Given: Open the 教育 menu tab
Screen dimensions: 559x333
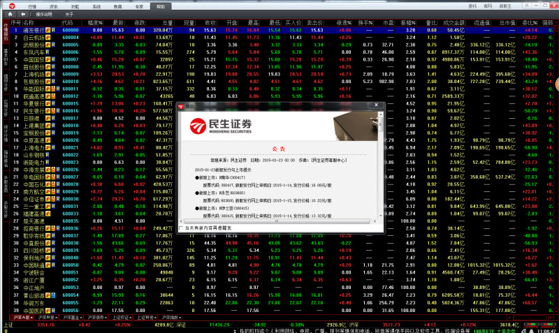Looking at the screenshot, I should [x=117, y=6].
